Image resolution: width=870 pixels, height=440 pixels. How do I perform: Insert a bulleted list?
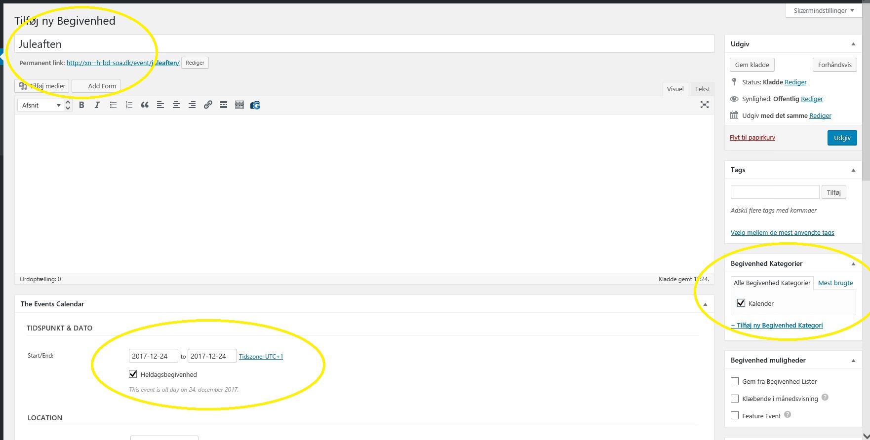[113, 105]
